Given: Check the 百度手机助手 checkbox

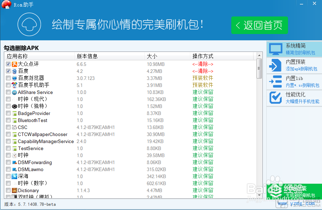Looking at the screenshot, I should point(8,85).
